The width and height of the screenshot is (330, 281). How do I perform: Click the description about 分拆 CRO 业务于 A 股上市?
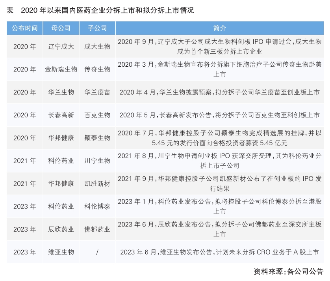(x=219, y=252)
